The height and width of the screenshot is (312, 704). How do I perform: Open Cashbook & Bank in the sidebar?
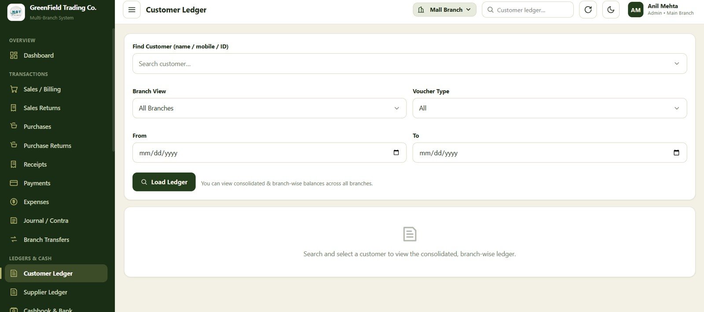[x=56, y=308]
